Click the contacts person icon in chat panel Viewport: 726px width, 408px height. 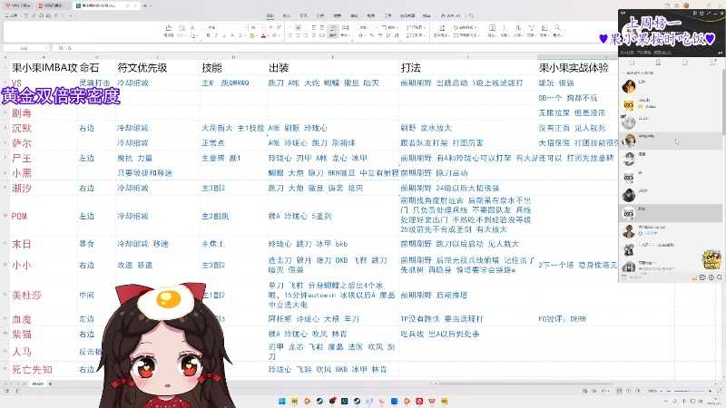tap(658, 63)
